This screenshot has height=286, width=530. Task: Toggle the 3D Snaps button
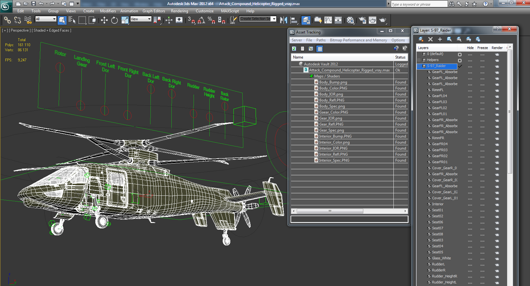coord(191,20)
